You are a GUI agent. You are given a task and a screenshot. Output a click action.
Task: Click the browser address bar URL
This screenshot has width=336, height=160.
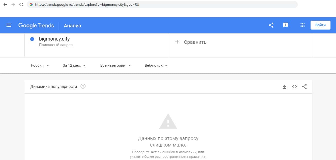coord(87,4)
